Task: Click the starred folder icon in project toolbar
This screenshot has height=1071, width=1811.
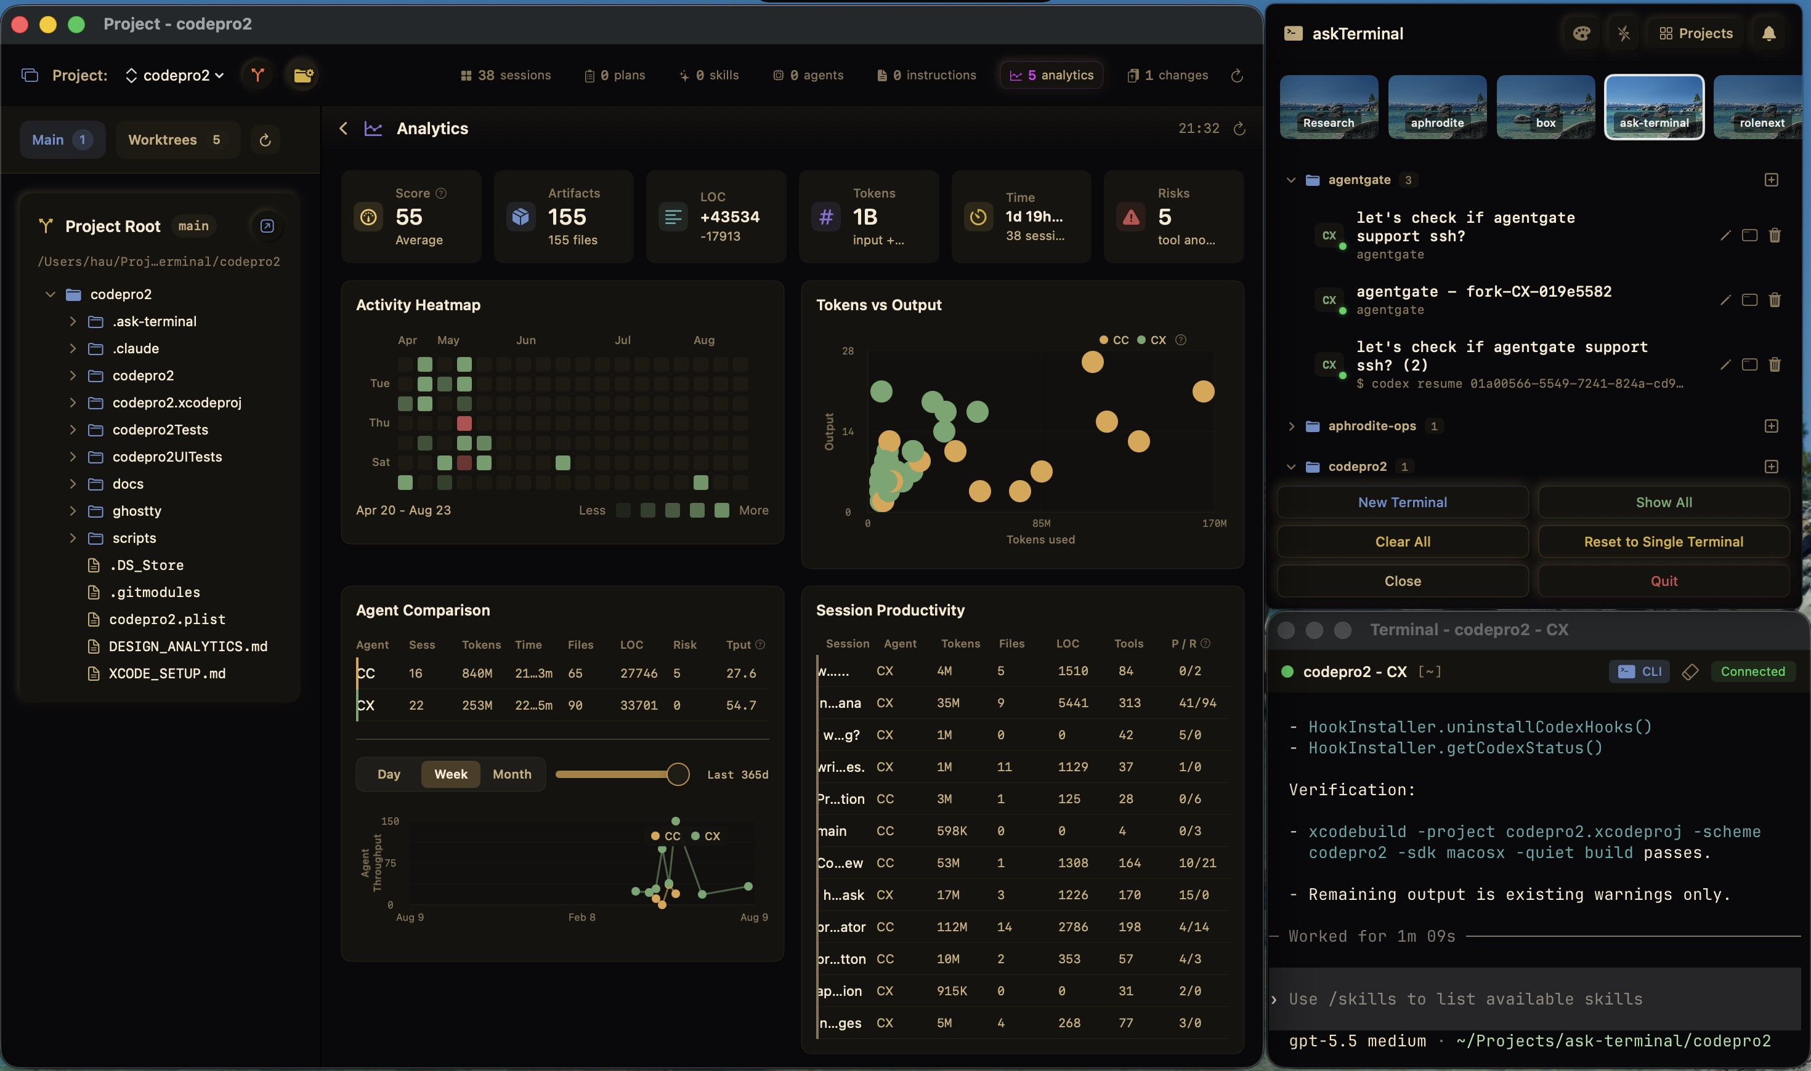Action: pos(303,75)
